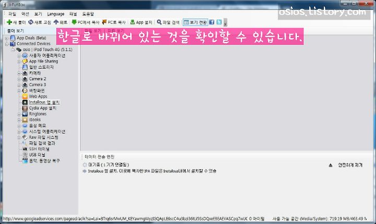Select the osio iPod Touch 4G device icon
This screenshot has height=224, width=376.
click(x=19, y=50)
